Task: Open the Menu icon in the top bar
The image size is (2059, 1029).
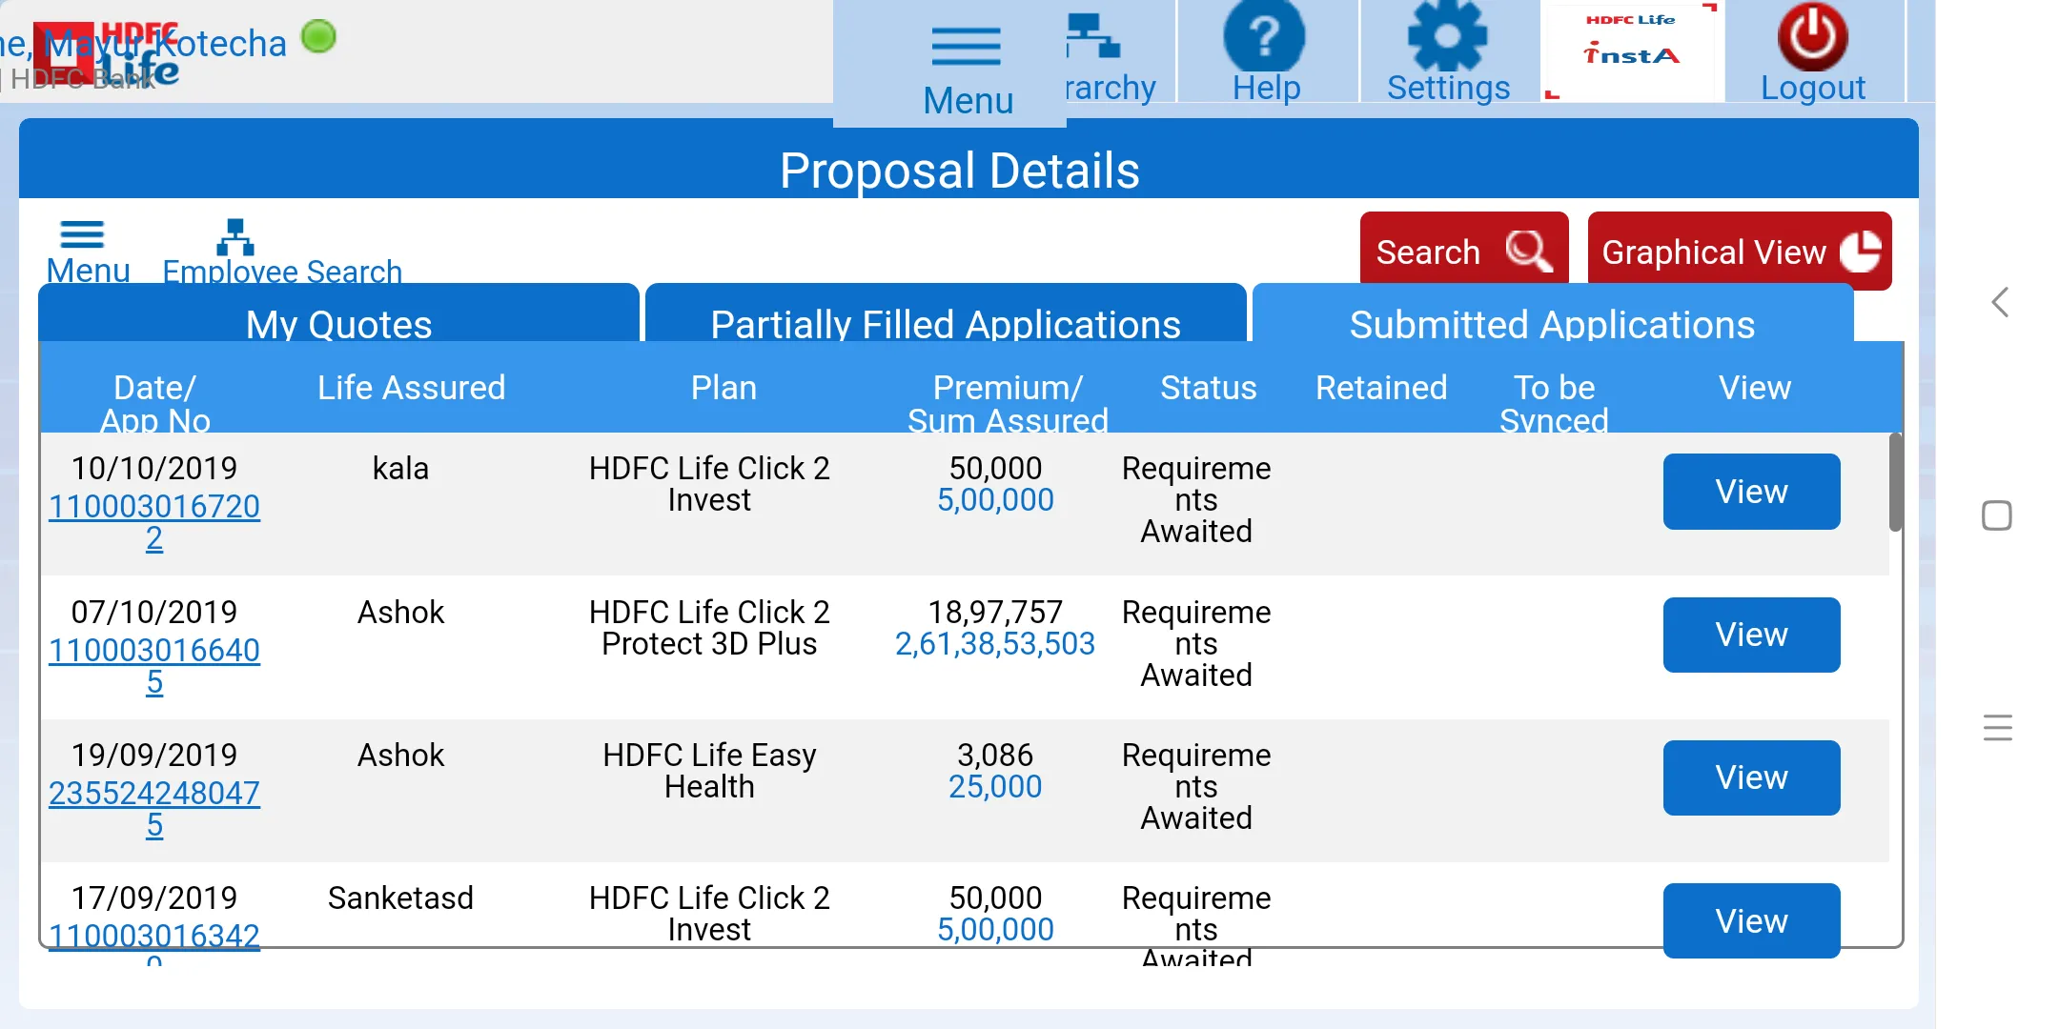Action: click(x=965, y=45)
